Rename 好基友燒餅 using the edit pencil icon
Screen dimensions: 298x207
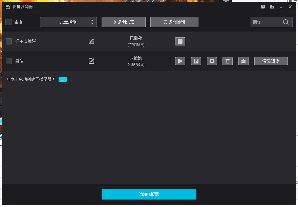(x=91, y=41)
